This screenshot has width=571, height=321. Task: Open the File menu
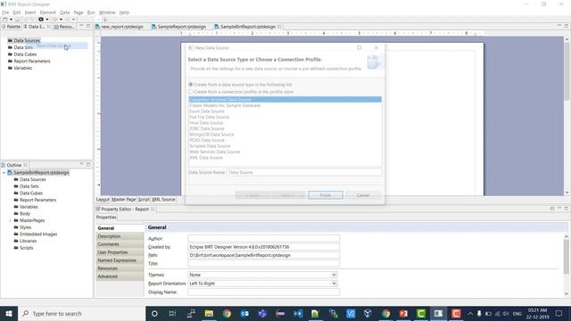tap(5, 12)
